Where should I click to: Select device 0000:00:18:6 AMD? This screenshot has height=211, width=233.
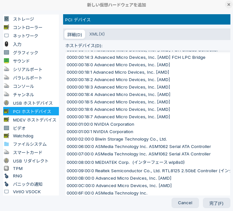click(x=148, y=109)
